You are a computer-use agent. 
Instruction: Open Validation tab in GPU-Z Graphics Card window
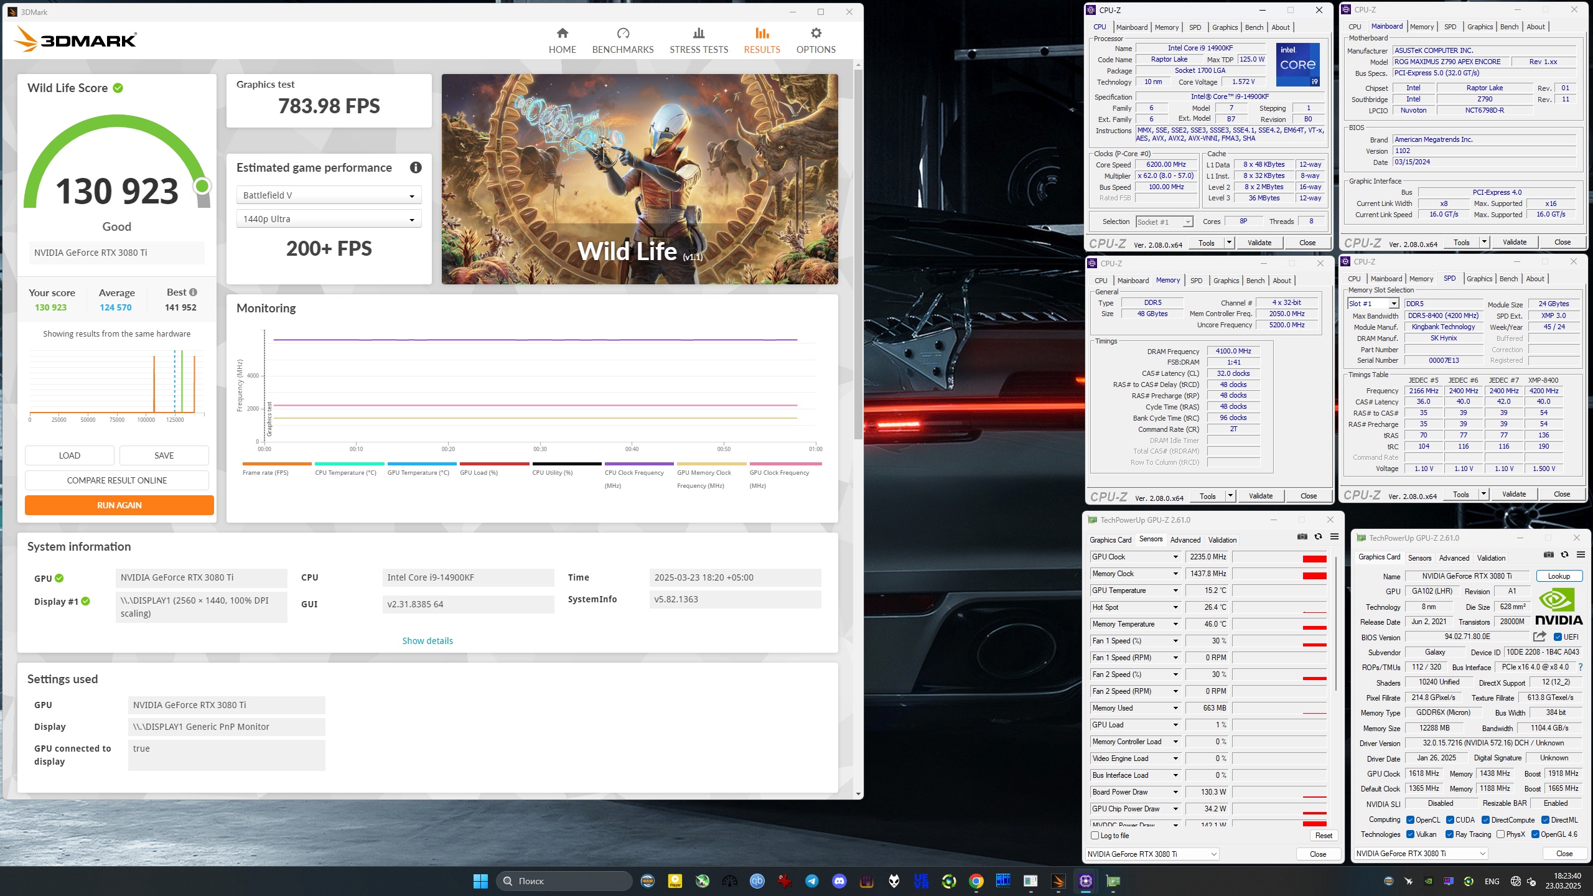click(x=1491, y=558)
